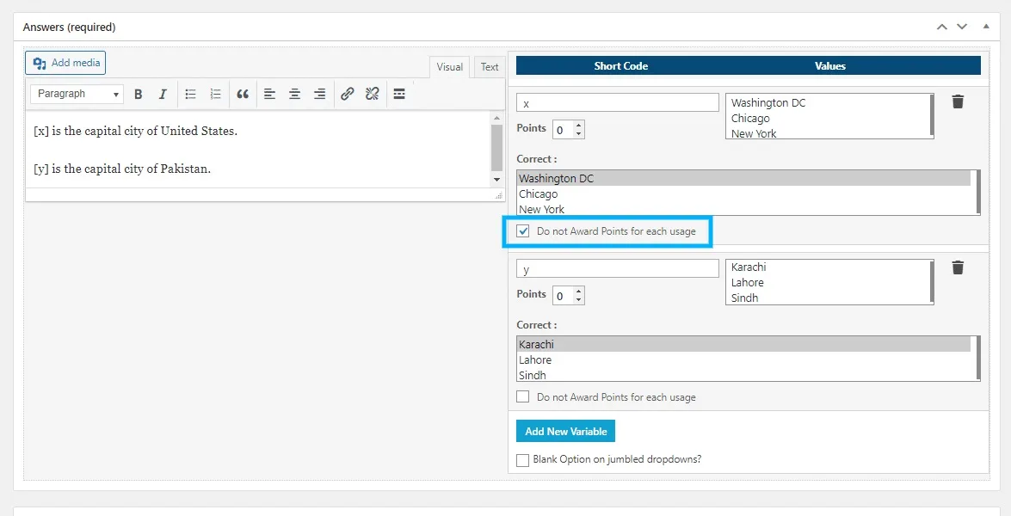Image resolution: width=1011 pixels, height=516 pixels.
Task: Uncheck Do not Award Points for x
Action: [x=523, y=231]
